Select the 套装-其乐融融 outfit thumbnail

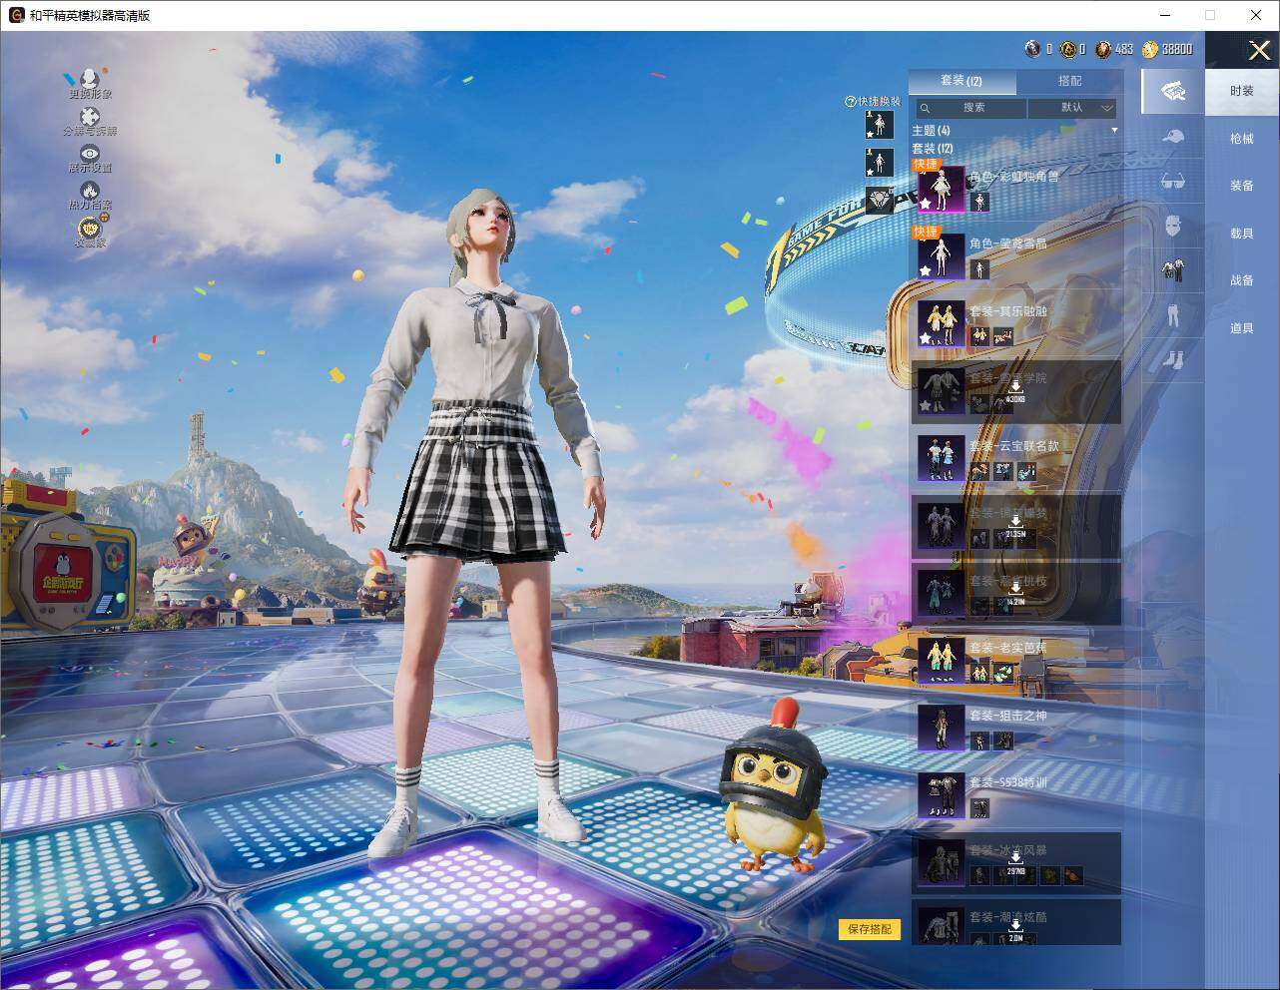(941, 324)
